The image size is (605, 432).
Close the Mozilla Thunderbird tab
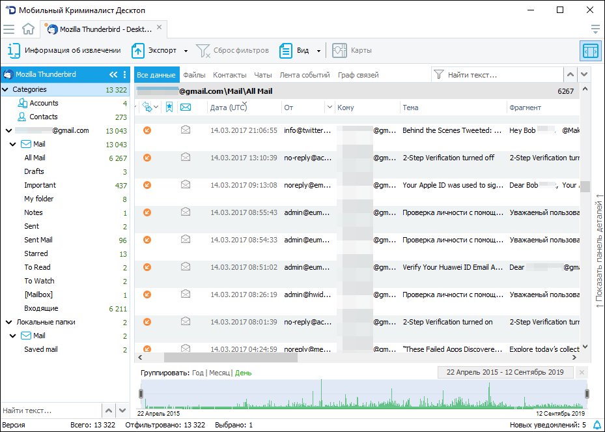click(160, 27)
